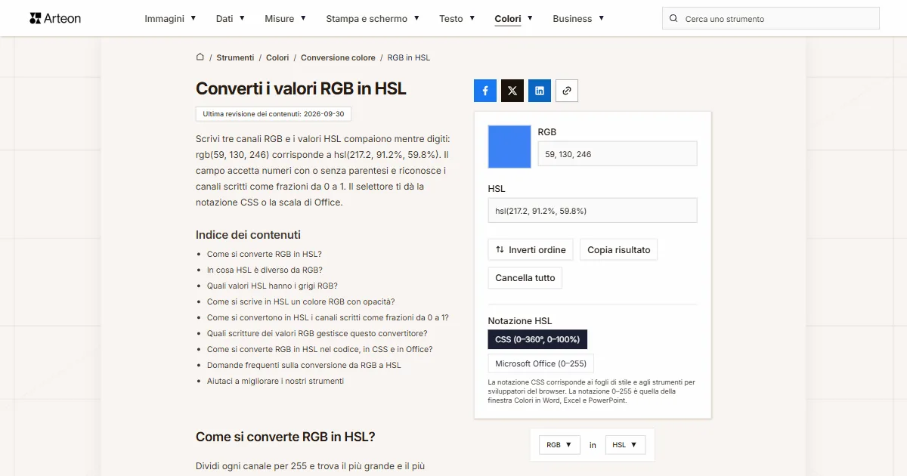Jump to 'nel codice, in CSS e in Office' link
The height and width of the screenshot is (476, 907).
(x=320, y=349)
